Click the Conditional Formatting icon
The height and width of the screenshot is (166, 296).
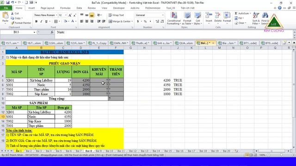coord(174,15)
